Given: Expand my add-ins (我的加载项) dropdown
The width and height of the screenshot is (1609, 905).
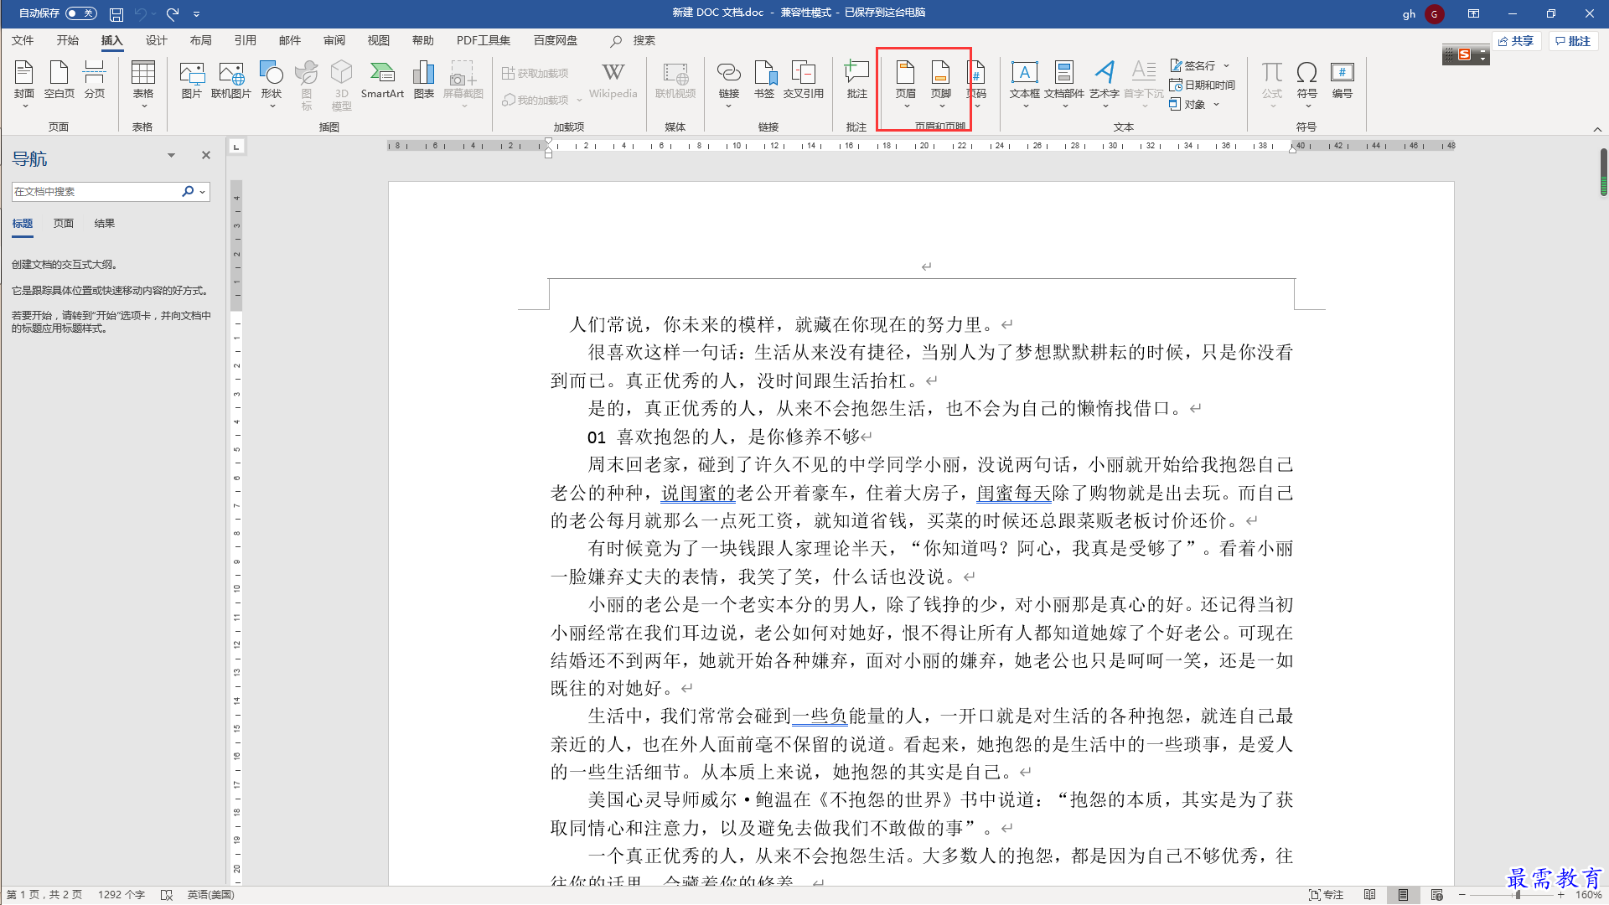Looking at the screenshot, I should tap(579, 101).
